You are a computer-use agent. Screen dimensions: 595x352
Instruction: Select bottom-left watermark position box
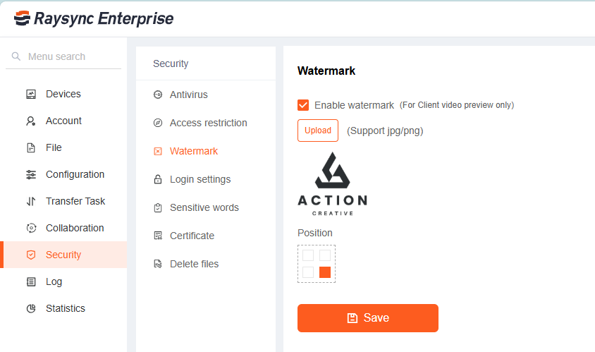pyautogui.click(x=308, y=272)
